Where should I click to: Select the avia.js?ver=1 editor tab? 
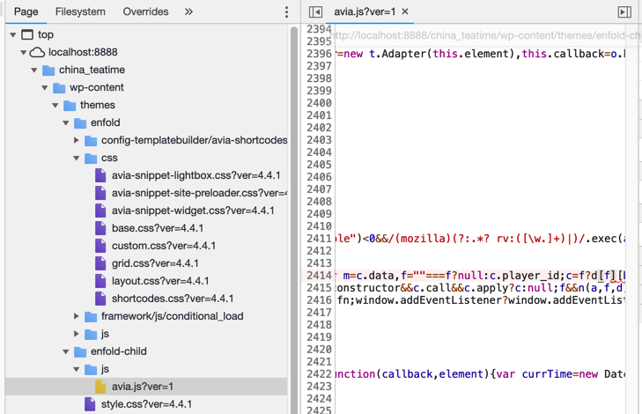click(365, 11)
